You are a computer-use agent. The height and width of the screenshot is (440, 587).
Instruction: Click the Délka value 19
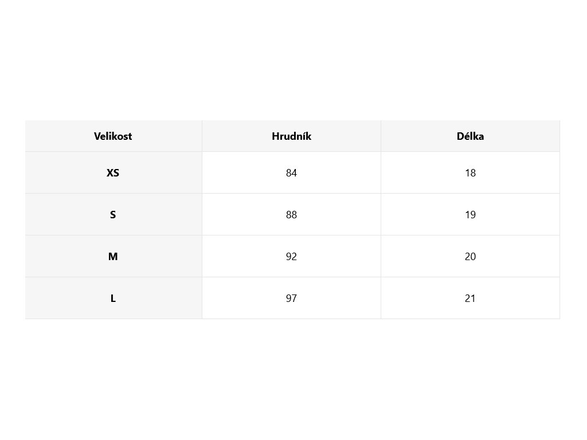[470, 215]
